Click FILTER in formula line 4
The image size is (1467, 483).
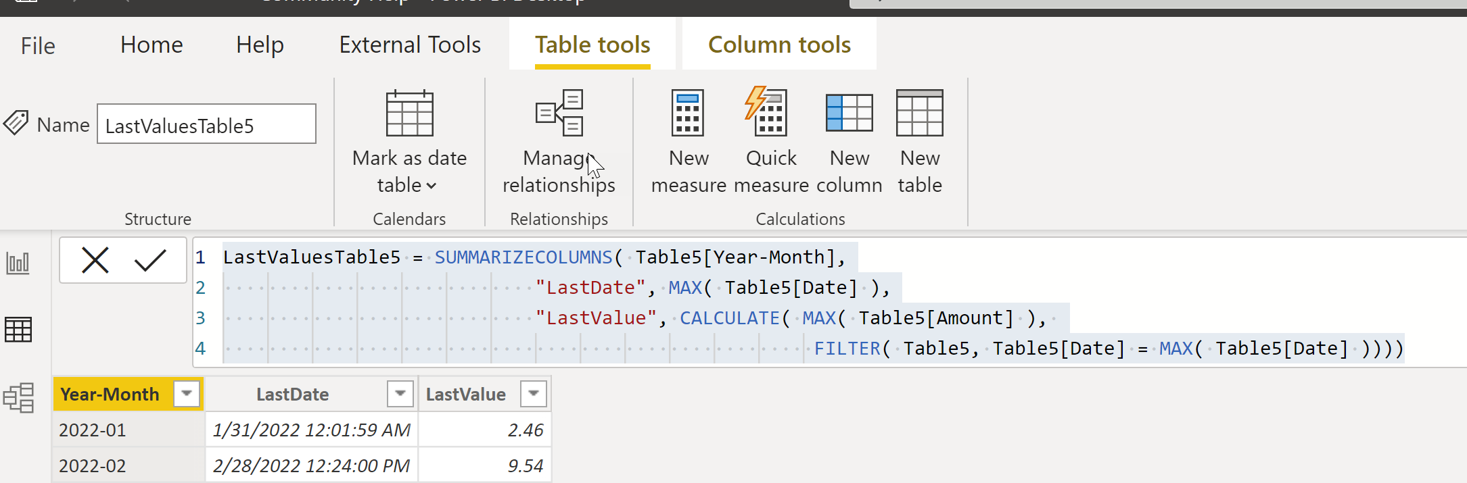(847, 349)
